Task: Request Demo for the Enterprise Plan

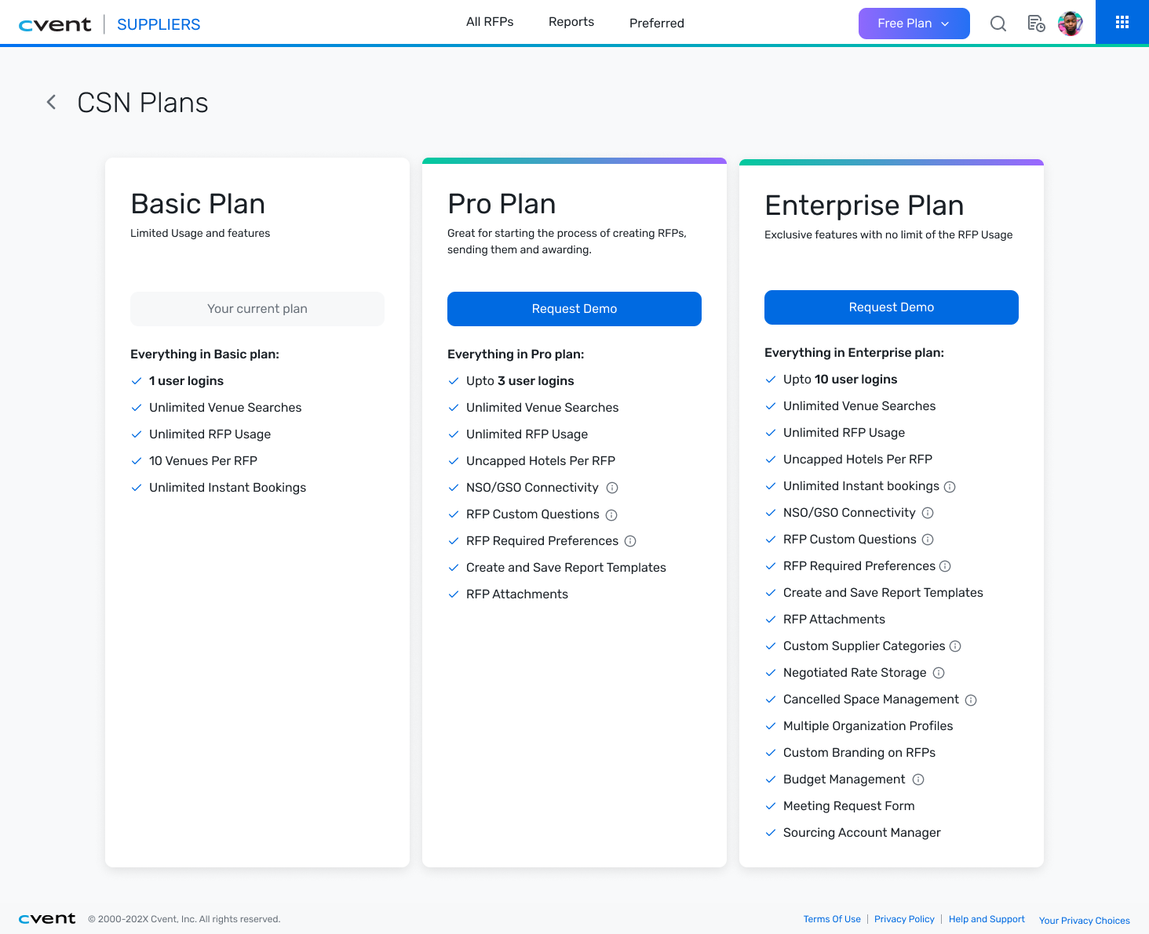Action: (892, 307)
